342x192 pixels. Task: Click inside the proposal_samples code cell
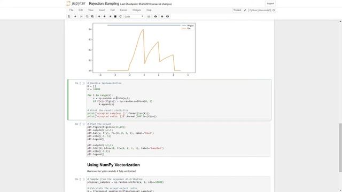click(178, 185)
